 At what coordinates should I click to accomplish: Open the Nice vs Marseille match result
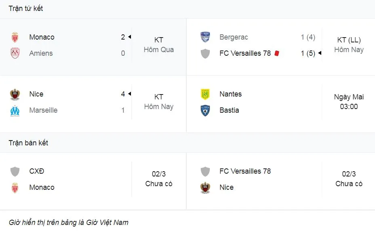(x=158, y=102)
